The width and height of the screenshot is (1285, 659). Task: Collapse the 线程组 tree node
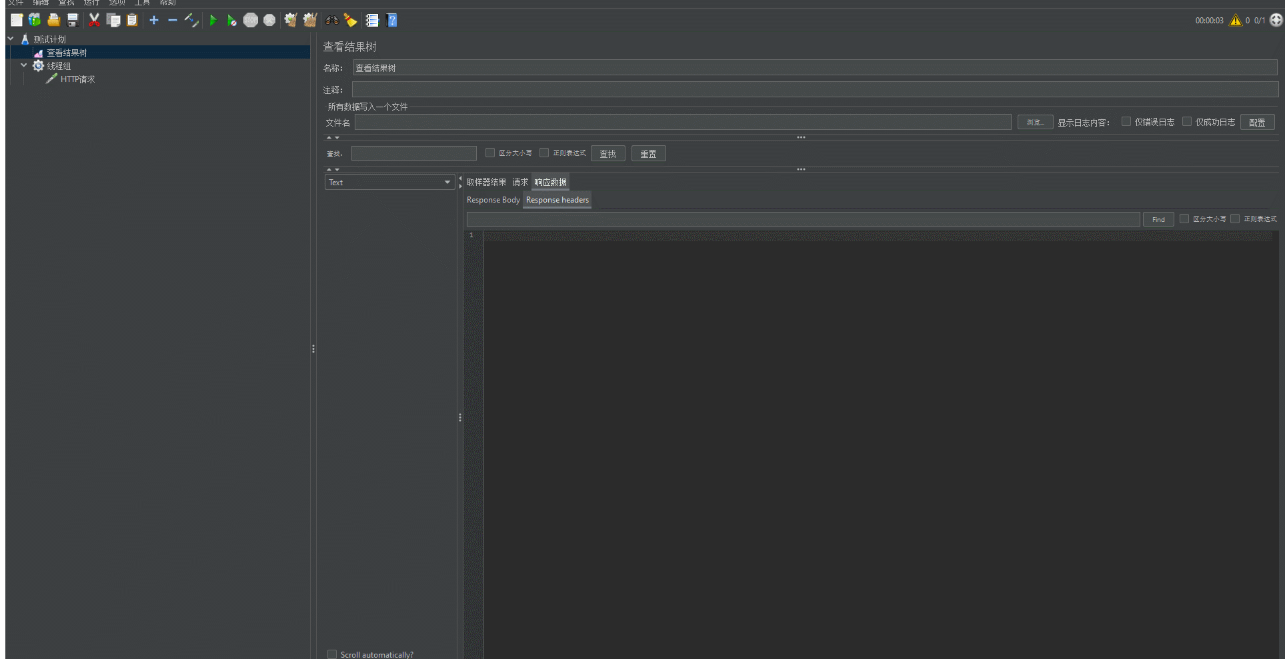coord(24,65)
